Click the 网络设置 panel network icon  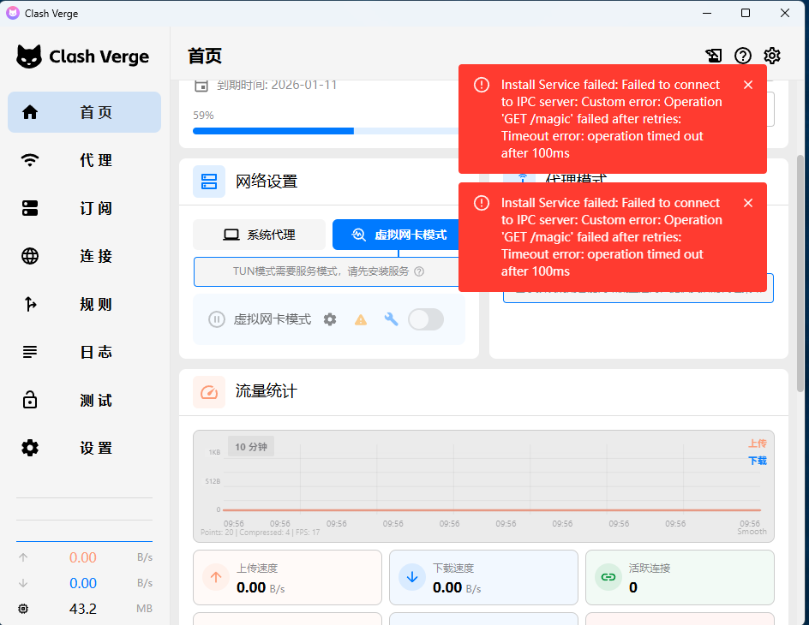209,181
